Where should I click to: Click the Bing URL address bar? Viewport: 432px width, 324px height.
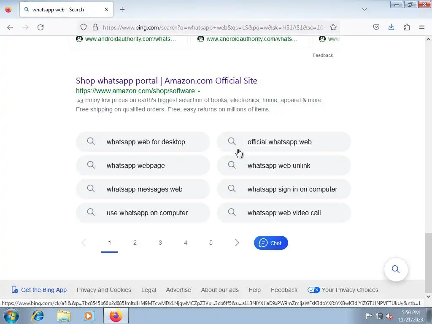point(213,27)
